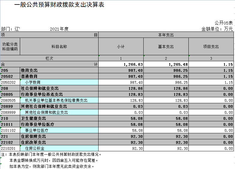Click code cell 210
This screenshot has width=235, height=169.
[10, 118]
